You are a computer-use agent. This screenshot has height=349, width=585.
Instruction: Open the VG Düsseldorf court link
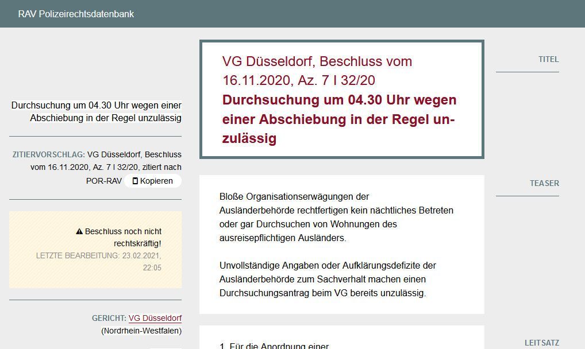(x=155, y=317)
